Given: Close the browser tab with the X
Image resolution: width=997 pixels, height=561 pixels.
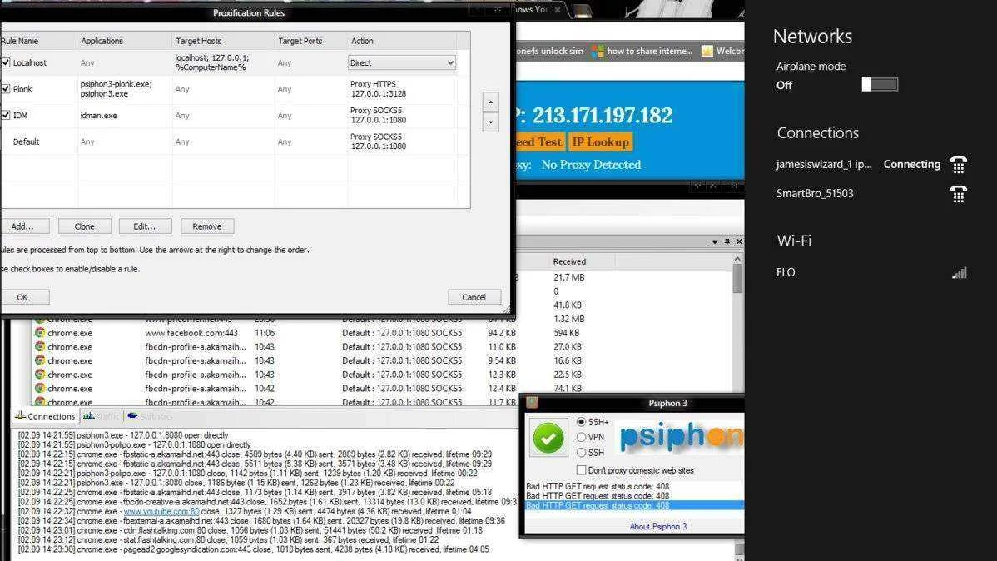Looking at the screenshot, I should [x=558, y=9].
